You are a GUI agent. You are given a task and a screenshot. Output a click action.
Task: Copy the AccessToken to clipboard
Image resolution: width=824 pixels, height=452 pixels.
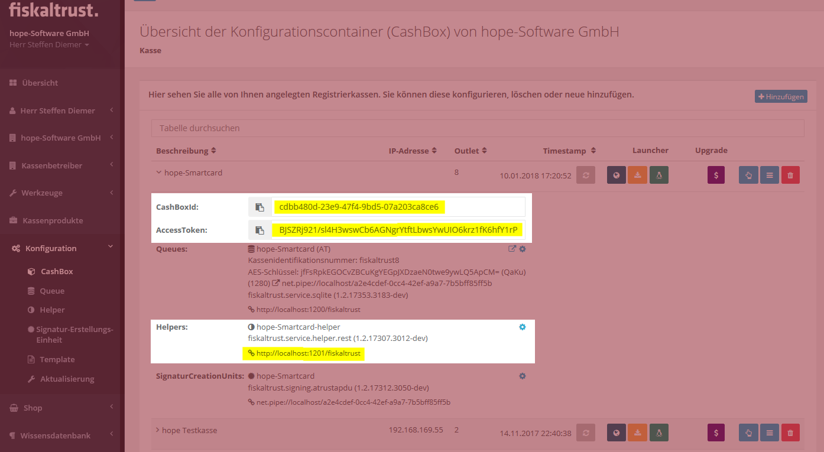click(259, 230)
